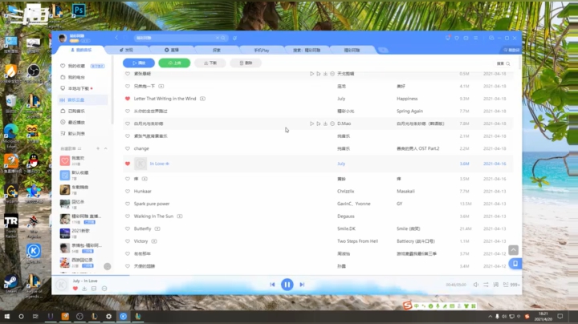Switch to the Discover tab
Viewport: 578px width, 324px height.
pos(127,50)
